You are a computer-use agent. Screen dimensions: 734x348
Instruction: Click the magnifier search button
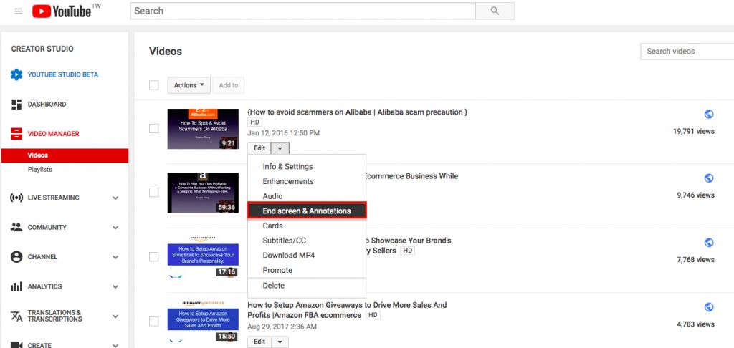tap(495, 11)
